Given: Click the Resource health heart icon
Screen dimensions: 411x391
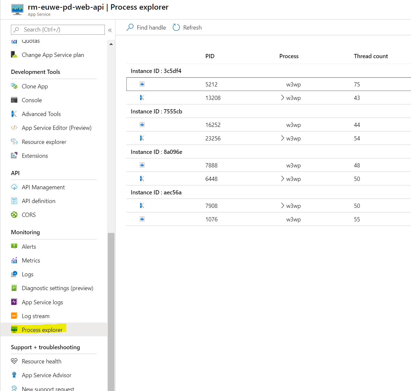Looking at the screenshot, I should coord(14,361).
